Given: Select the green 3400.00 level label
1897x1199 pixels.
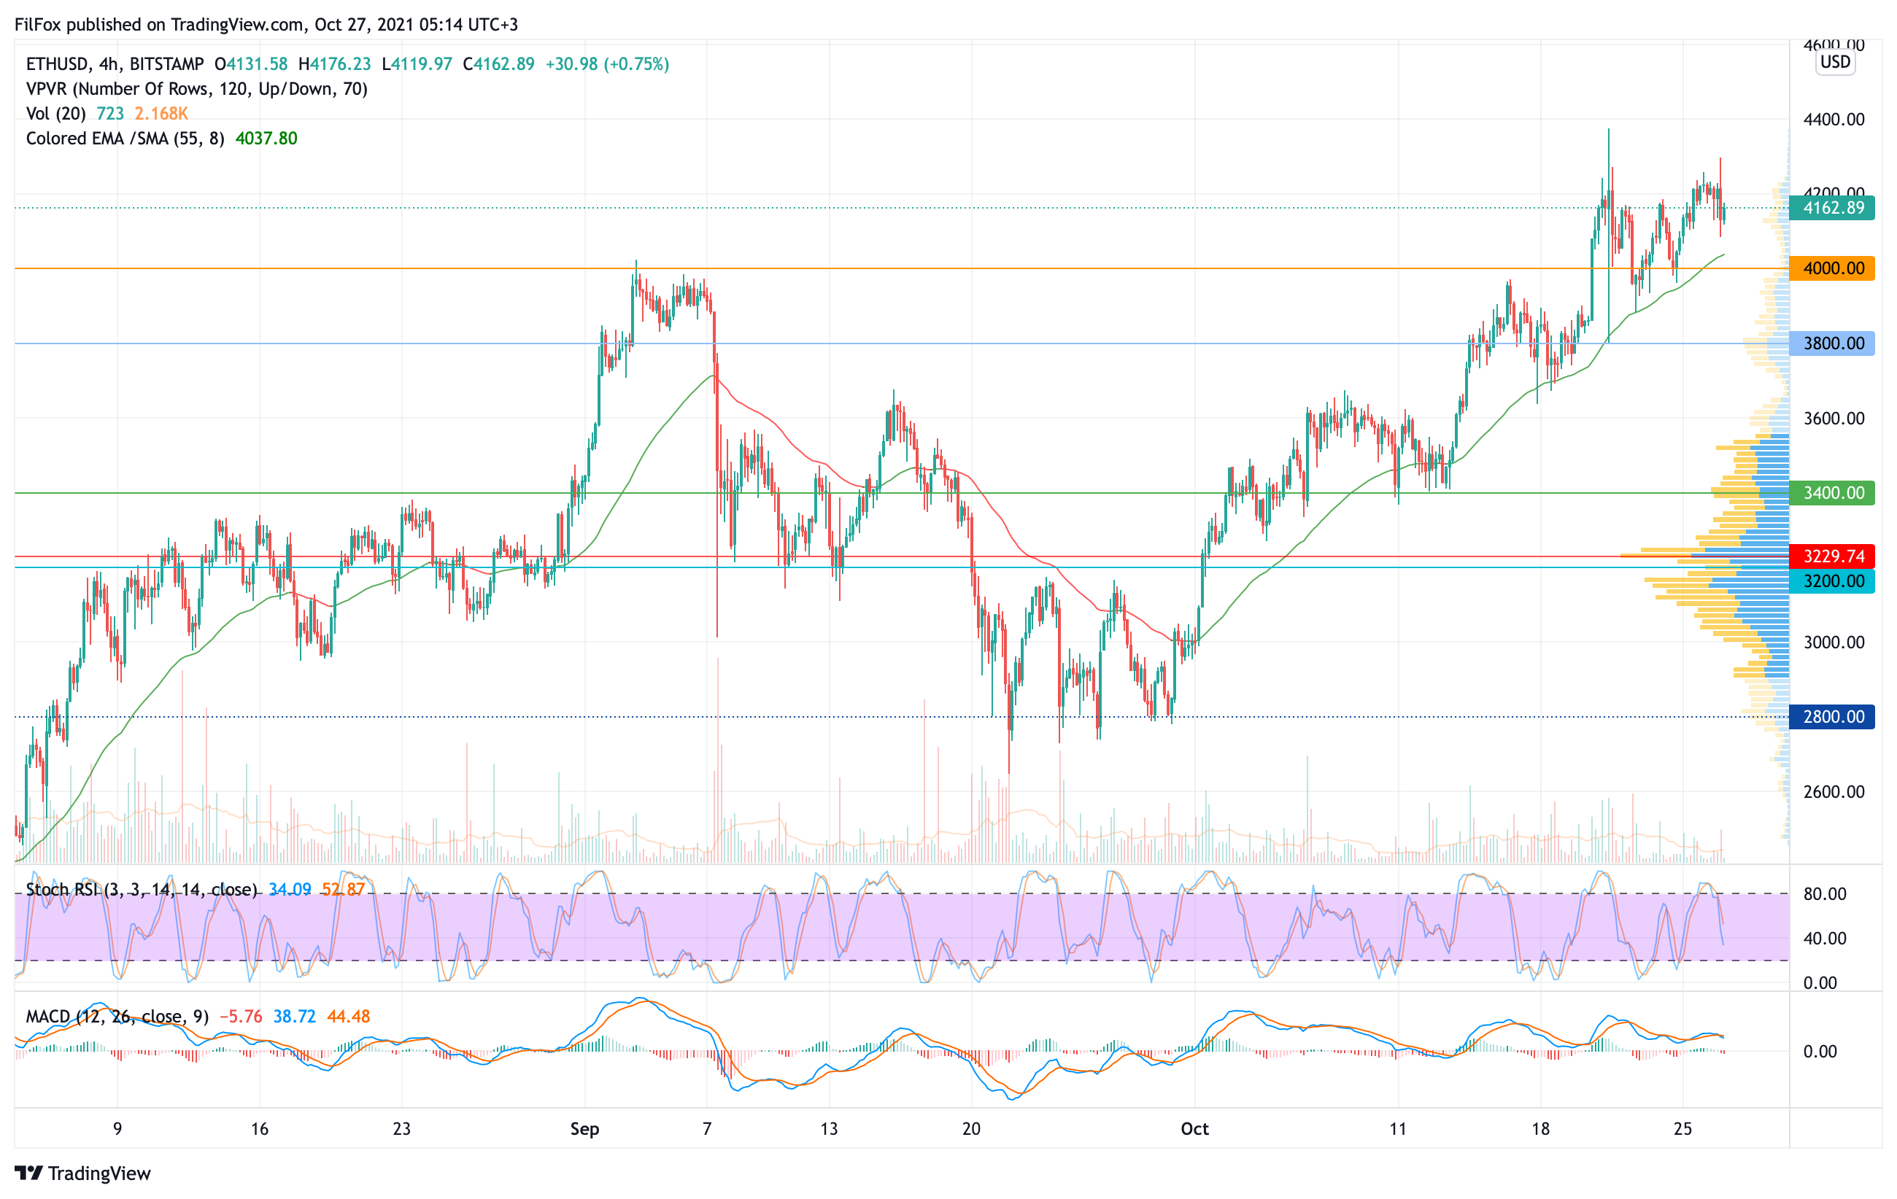Looking at the screenshot, I should 1832,493.
